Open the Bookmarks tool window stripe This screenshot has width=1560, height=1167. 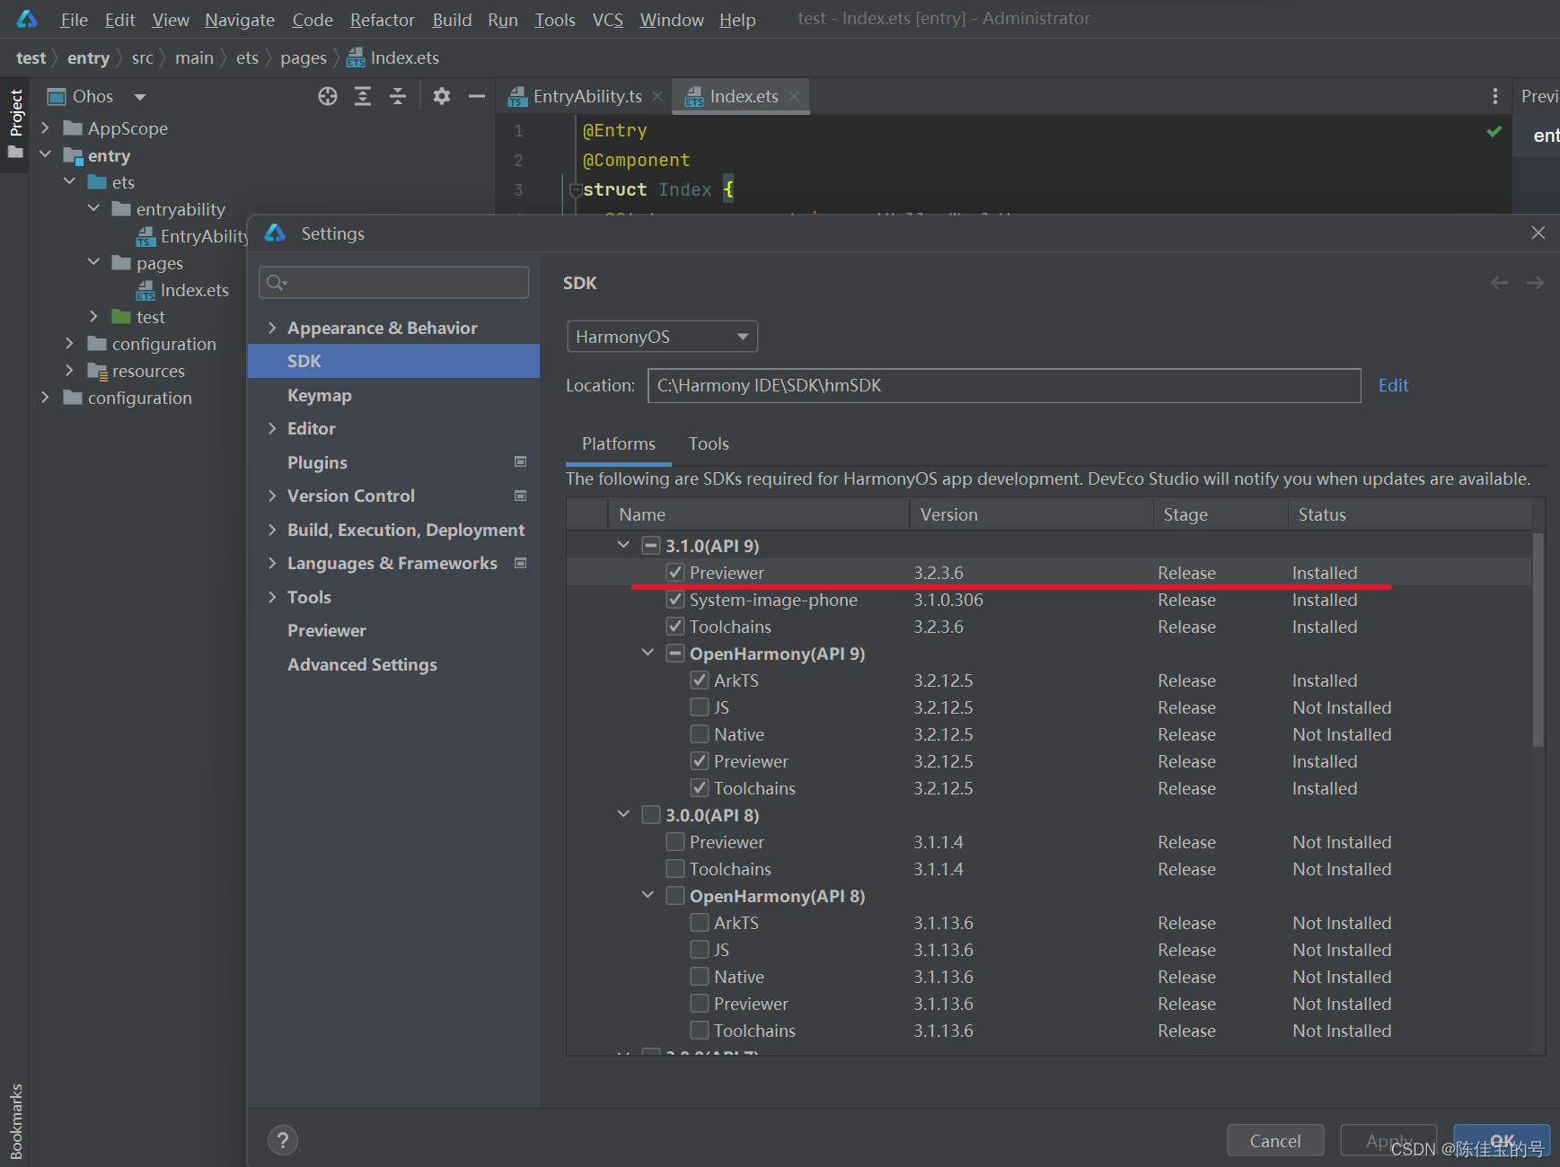click(x=15, y=1120)
